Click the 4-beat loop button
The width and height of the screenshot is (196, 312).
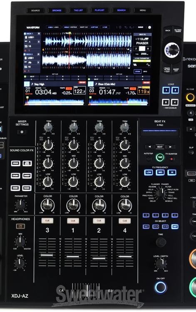(191, 113)
